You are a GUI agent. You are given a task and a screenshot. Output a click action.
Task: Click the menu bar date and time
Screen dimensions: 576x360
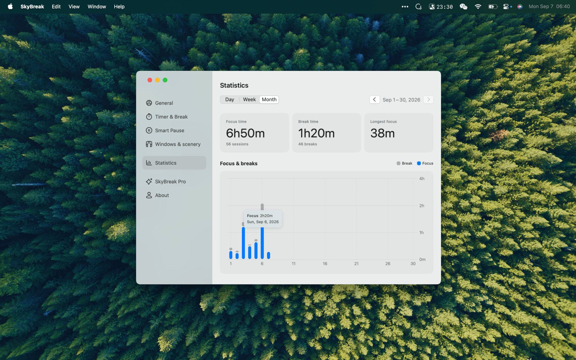[549, 7]
